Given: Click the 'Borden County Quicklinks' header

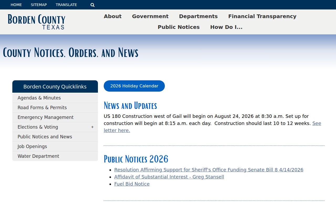Looking at the screenshot, I should pos(55,87).
